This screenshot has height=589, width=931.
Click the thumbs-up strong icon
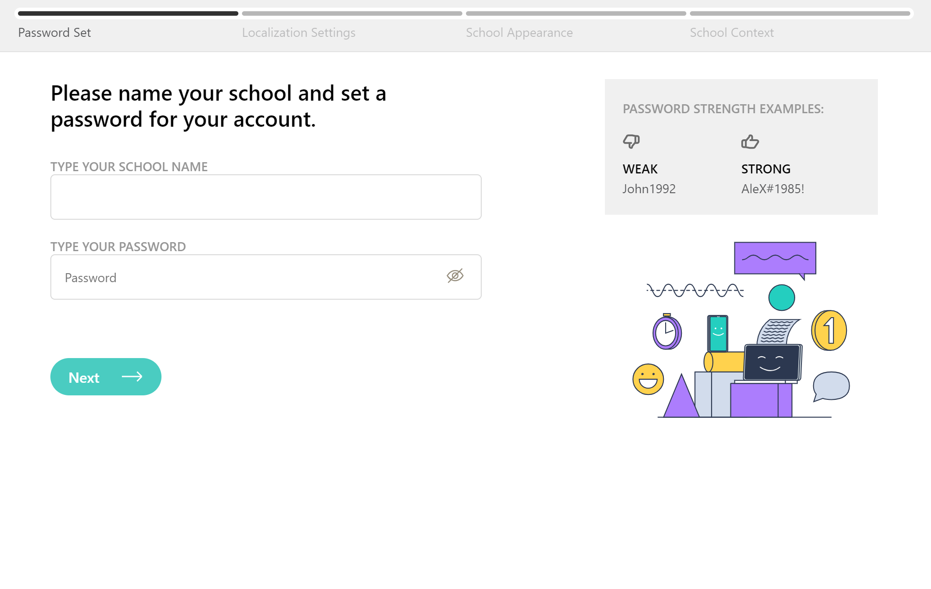[750, 142]
